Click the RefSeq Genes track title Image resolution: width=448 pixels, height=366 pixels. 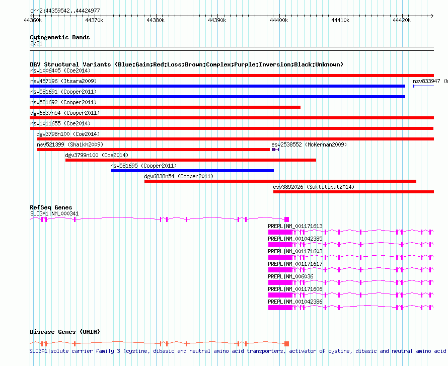coord(51,208)
